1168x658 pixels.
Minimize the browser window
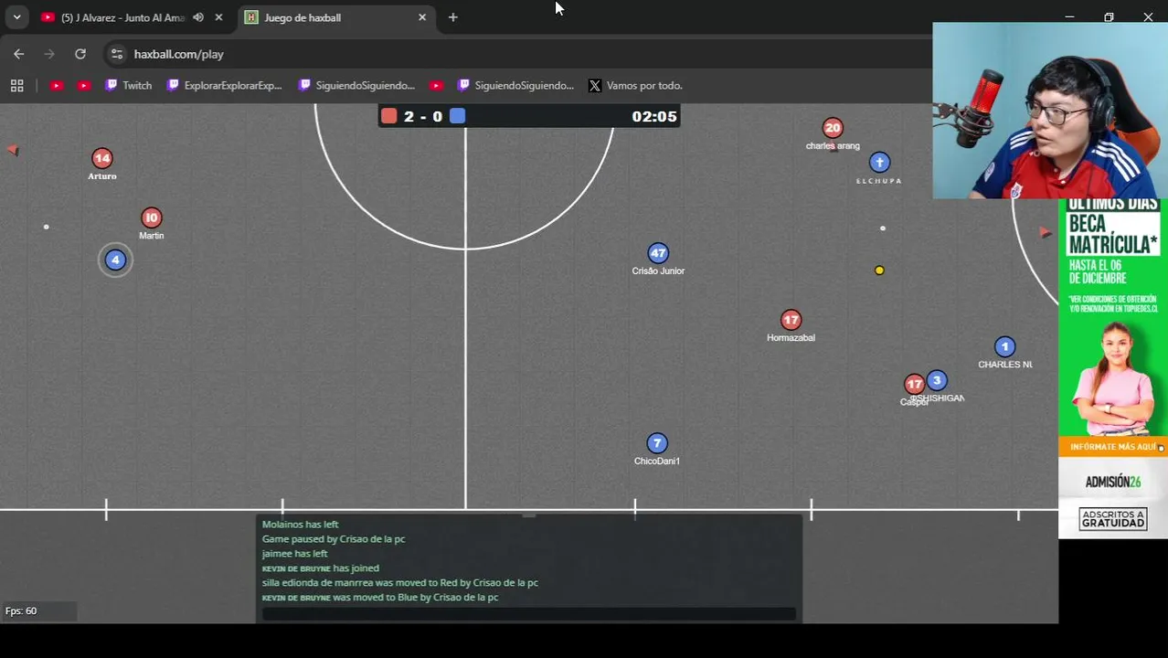(x=1069, y=17)
